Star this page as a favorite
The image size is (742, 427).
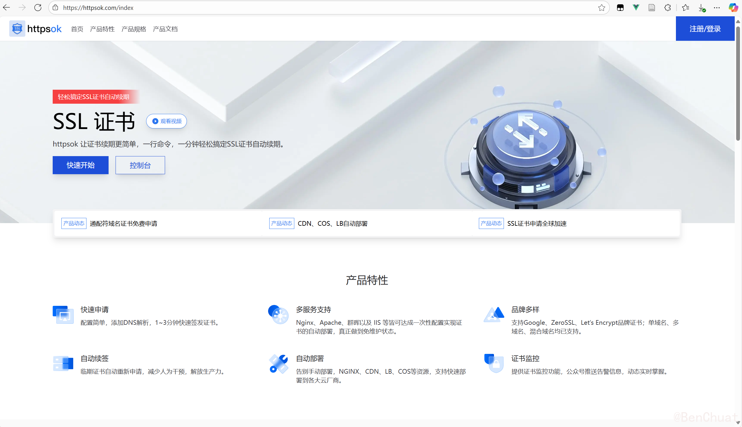[x=601, y=8]
